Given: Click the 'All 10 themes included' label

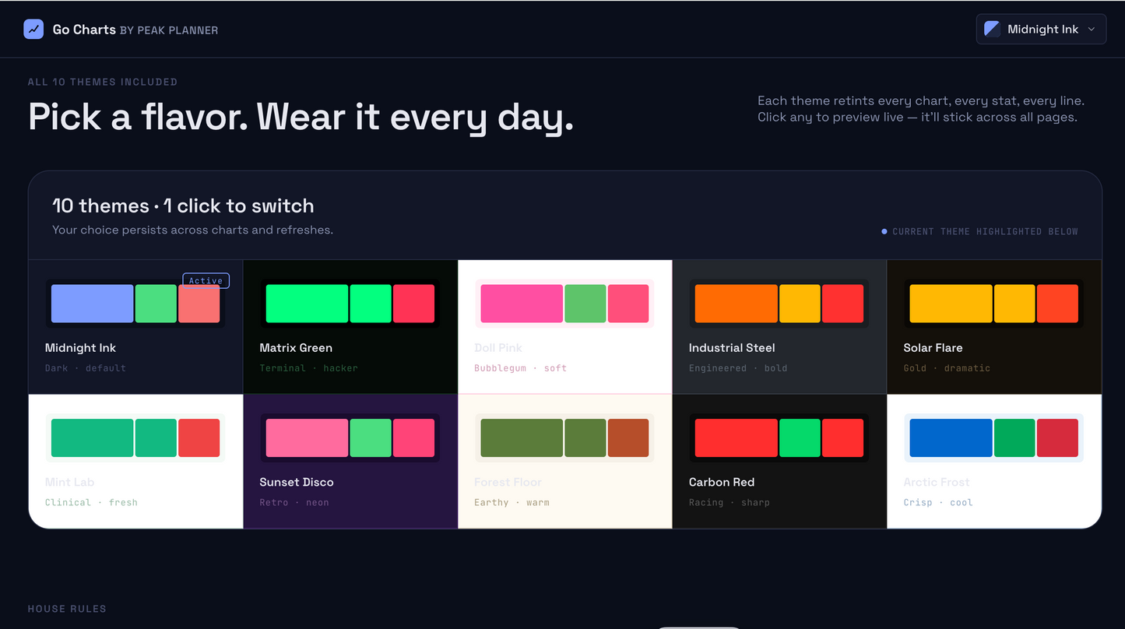Looking at the screenshot, I should click(103, 82).
